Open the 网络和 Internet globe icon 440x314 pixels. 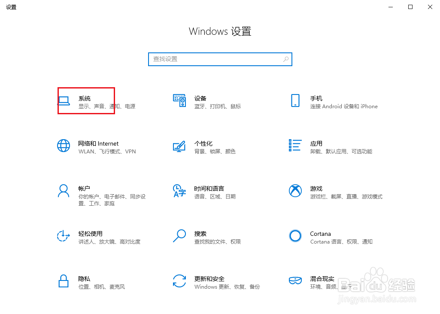(x=64, y=146)
